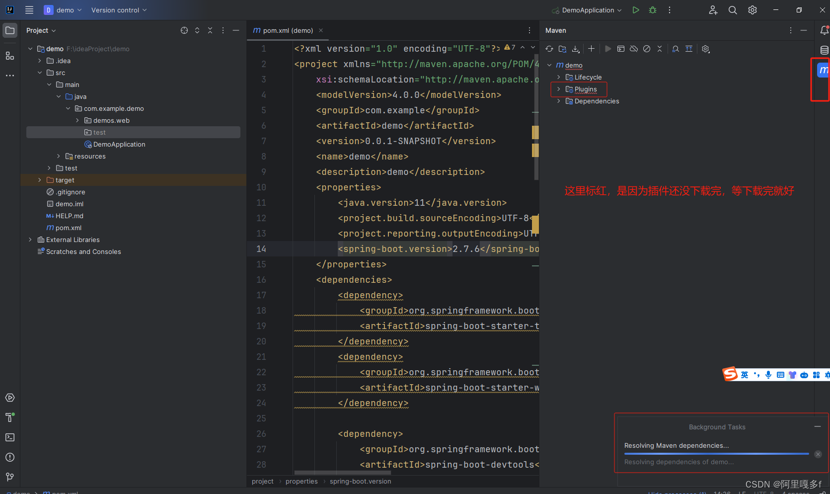The width and height of the screenshot is (830, 494).
Task: Download Maven sources and documentation
Action: click(x=576, y=49)
